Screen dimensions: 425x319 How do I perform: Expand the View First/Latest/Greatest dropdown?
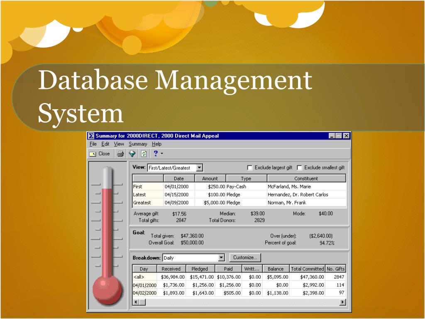[200, 168]
